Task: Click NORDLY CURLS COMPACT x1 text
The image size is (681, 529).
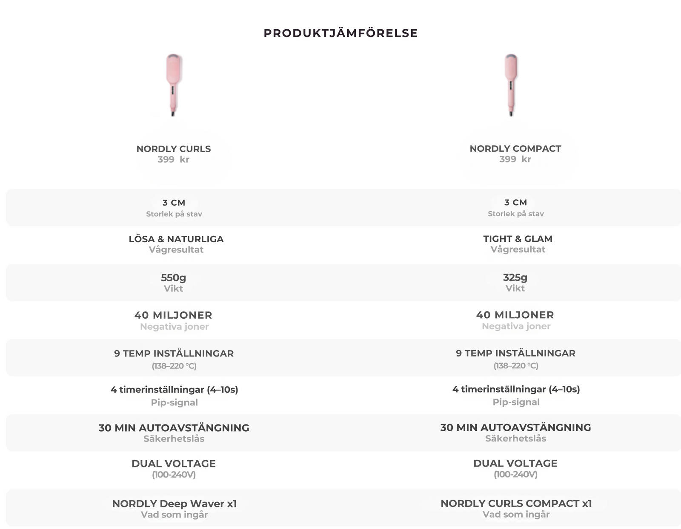Action: point(516,504)
